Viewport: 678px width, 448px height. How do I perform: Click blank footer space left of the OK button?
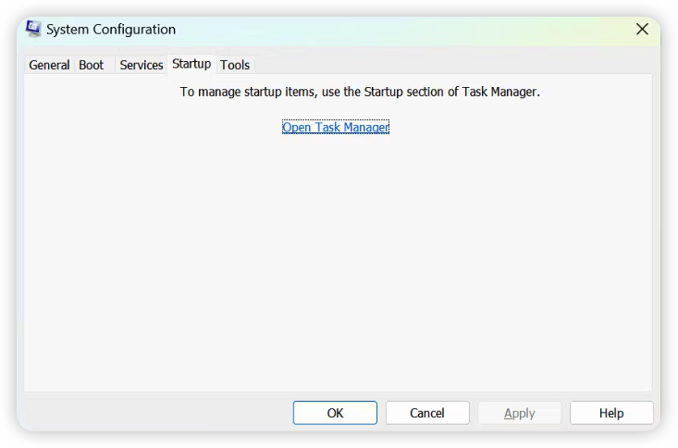coord(155,413)
